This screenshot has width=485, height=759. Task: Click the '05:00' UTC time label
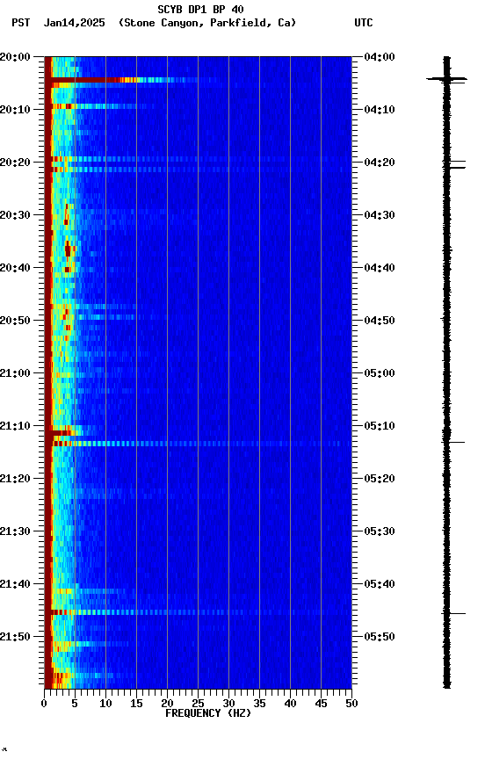pyautogui.click(x=380, y=373)
